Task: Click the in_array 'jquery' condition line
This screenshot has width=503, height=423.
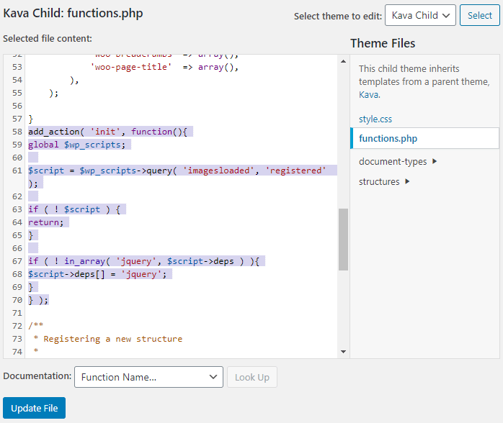Action: (143, 261)
